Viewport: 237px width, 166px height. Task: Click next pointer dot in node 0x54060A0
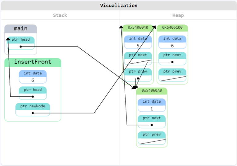click(x=152, y=125)
